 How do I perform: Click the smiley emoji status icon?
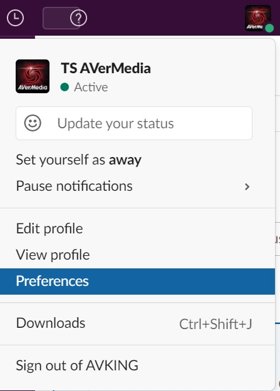point(33,123)
